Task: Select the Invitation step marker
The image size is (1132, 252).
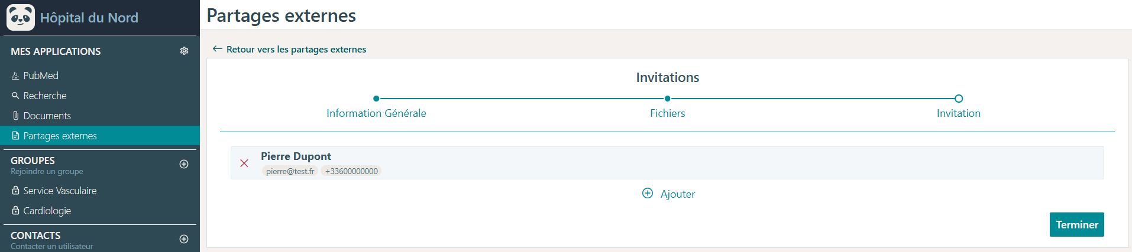Action: coord(959,99)
